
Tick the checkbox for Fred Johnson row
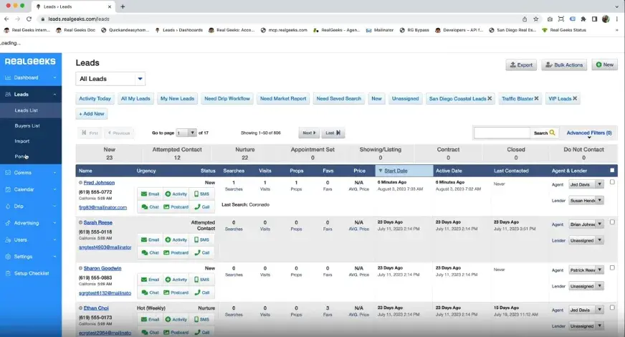point(611,182)
